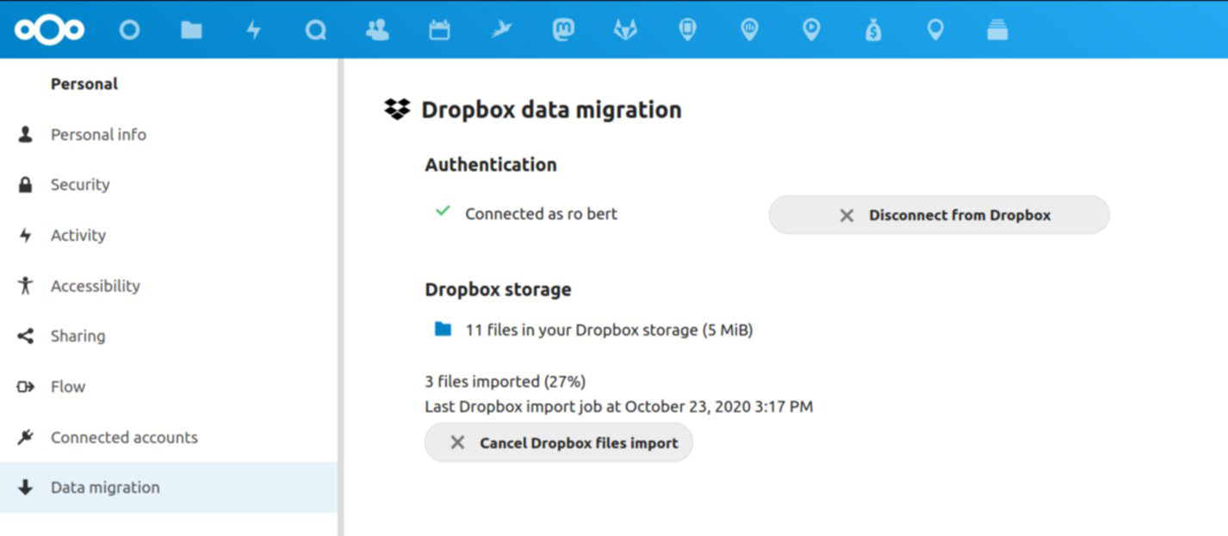
Task: Open the Mastodon app icon
Action: 563,30
